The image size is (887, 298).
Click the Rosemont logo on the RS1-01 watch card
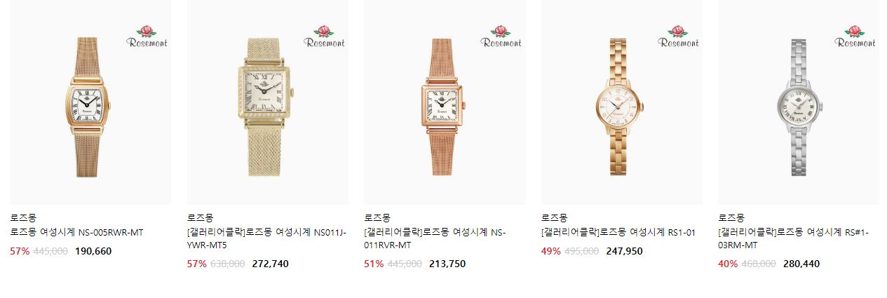pos(678,36)
